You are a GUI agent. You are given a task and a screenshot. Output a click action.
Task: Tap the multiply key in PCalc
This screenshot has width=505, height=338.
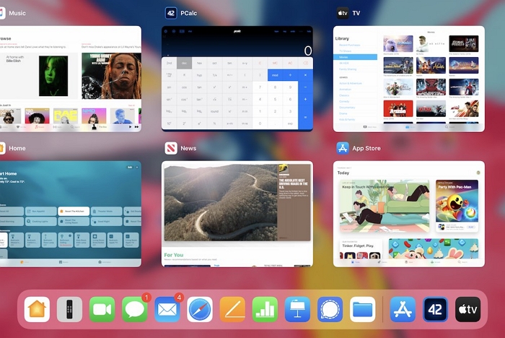(305, 75)
